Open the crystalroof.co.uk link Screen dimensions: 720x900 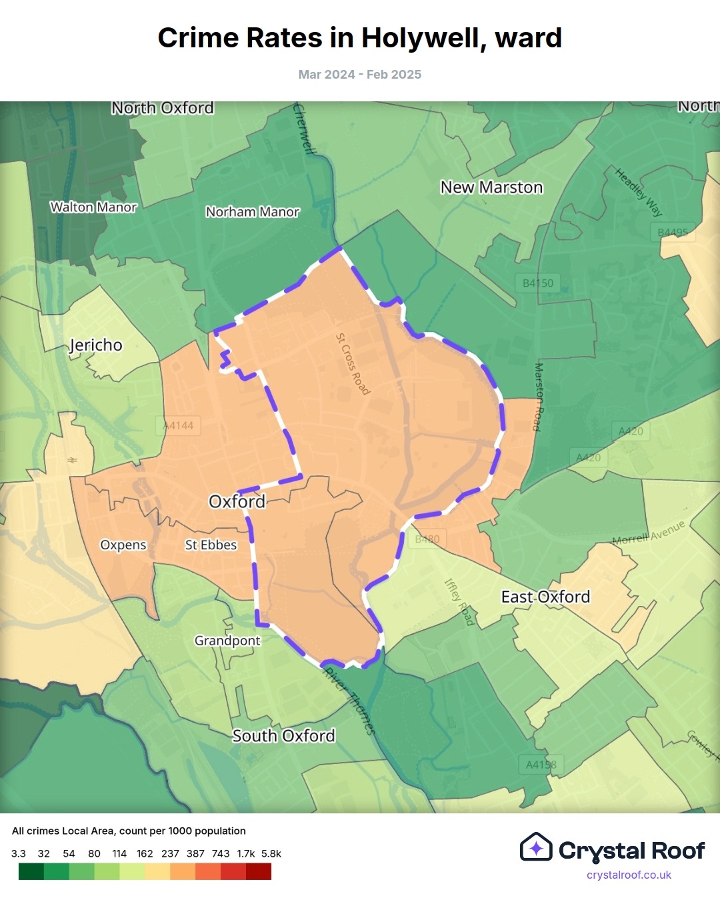coord(629,875)
